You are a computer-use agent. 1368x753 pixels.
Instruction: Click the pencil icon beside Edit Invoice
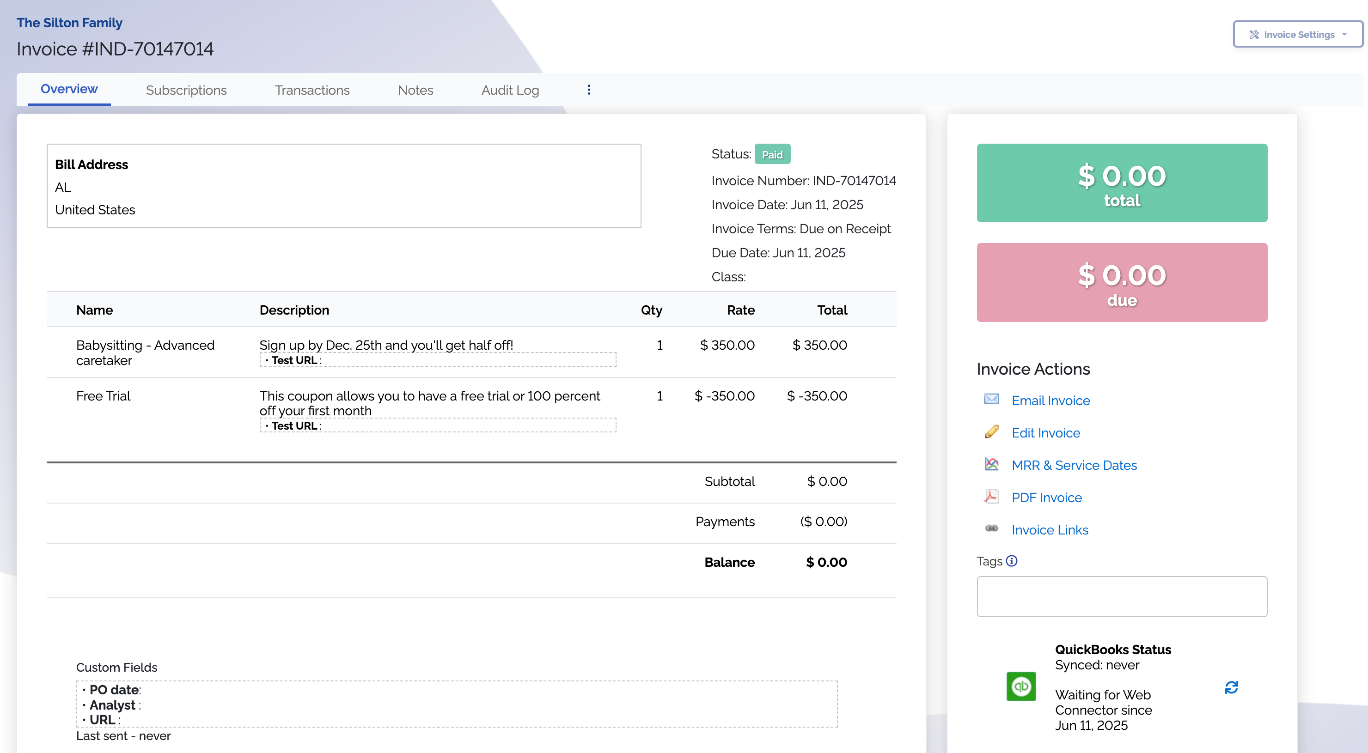tap(991, 432)
